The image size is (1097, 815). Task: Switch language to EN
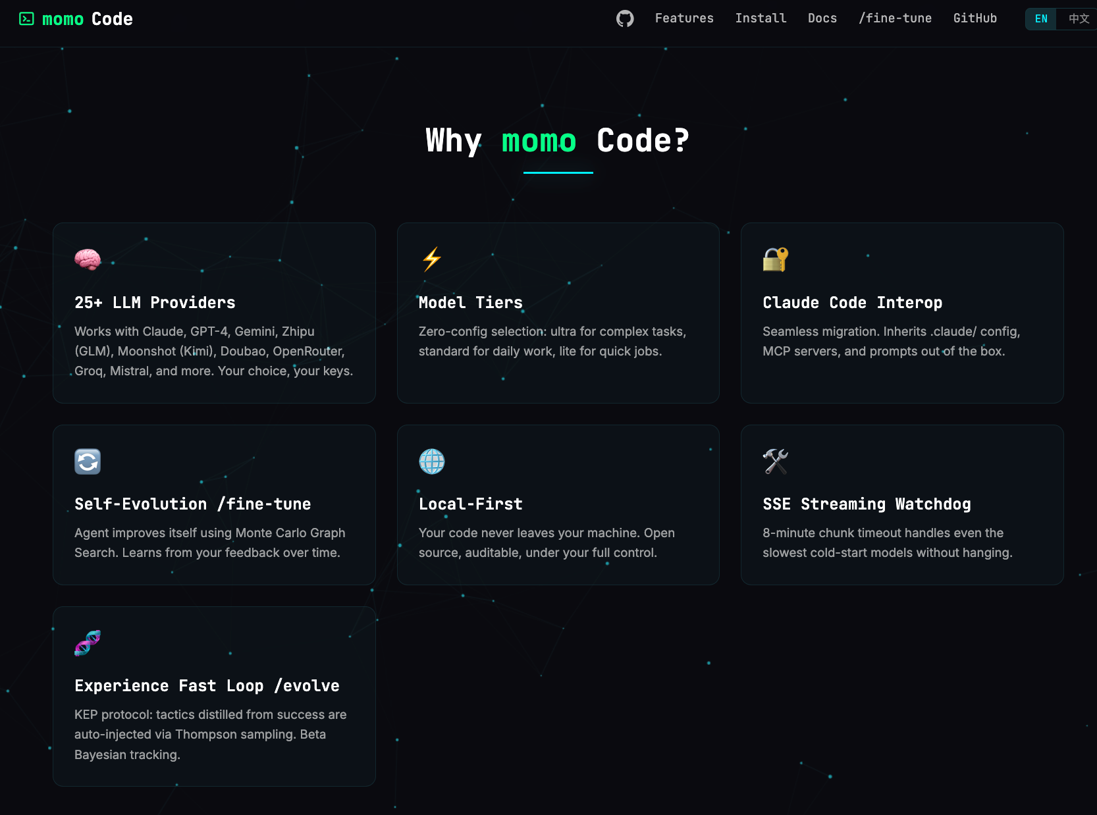click(x=1041, y=18)
